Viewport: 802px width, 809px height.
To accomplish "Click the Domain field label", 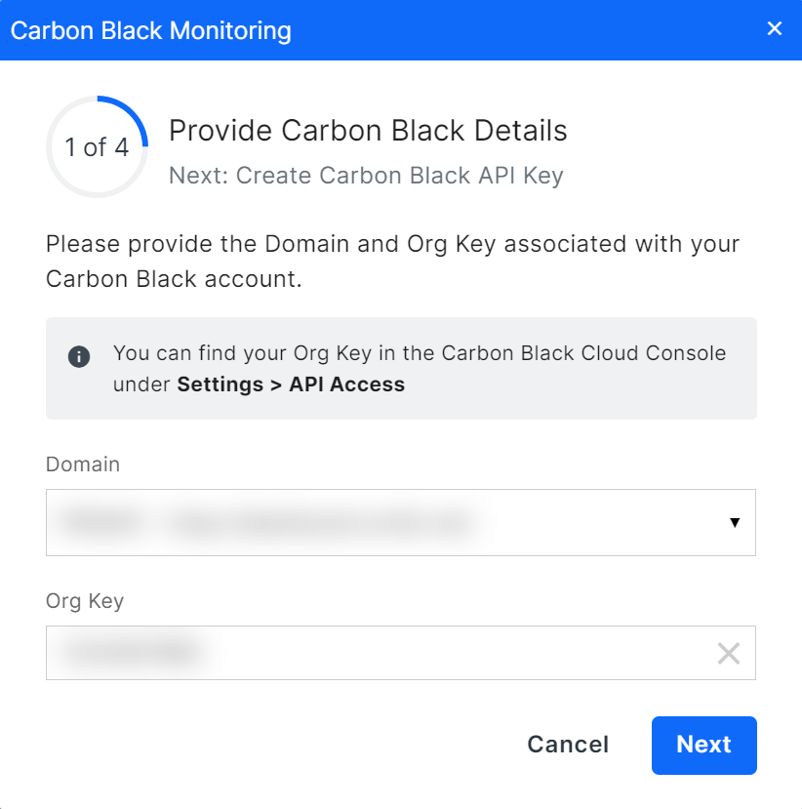I will [x=83, y=465].
